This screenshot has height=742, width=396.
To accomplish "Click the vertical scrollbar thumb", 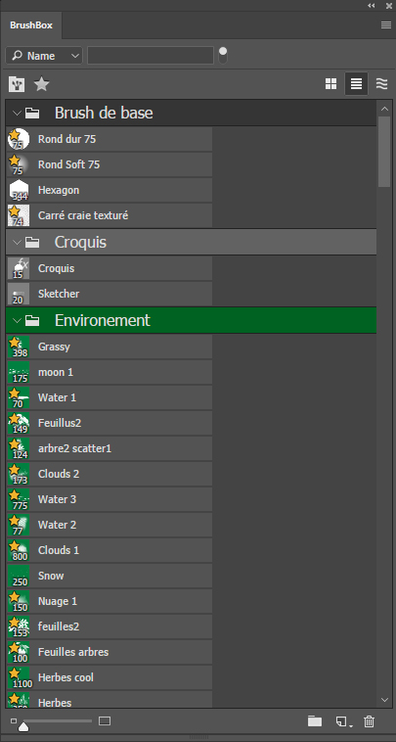I will pos(384,152).
